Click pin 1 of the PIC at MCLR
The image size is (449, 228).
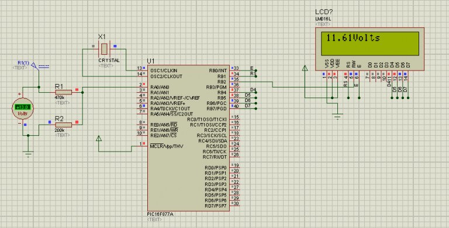(140, 144)
